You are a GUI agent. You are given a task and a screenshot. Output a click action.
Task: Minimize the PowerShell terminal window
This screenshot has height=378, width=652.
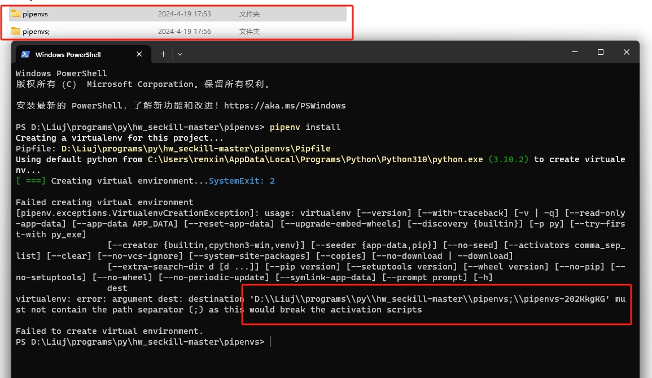tap(574, 52)
